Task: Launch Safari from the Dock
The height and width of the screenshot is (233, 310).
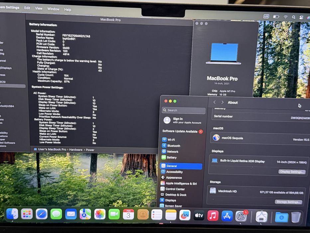Action: 42,214
